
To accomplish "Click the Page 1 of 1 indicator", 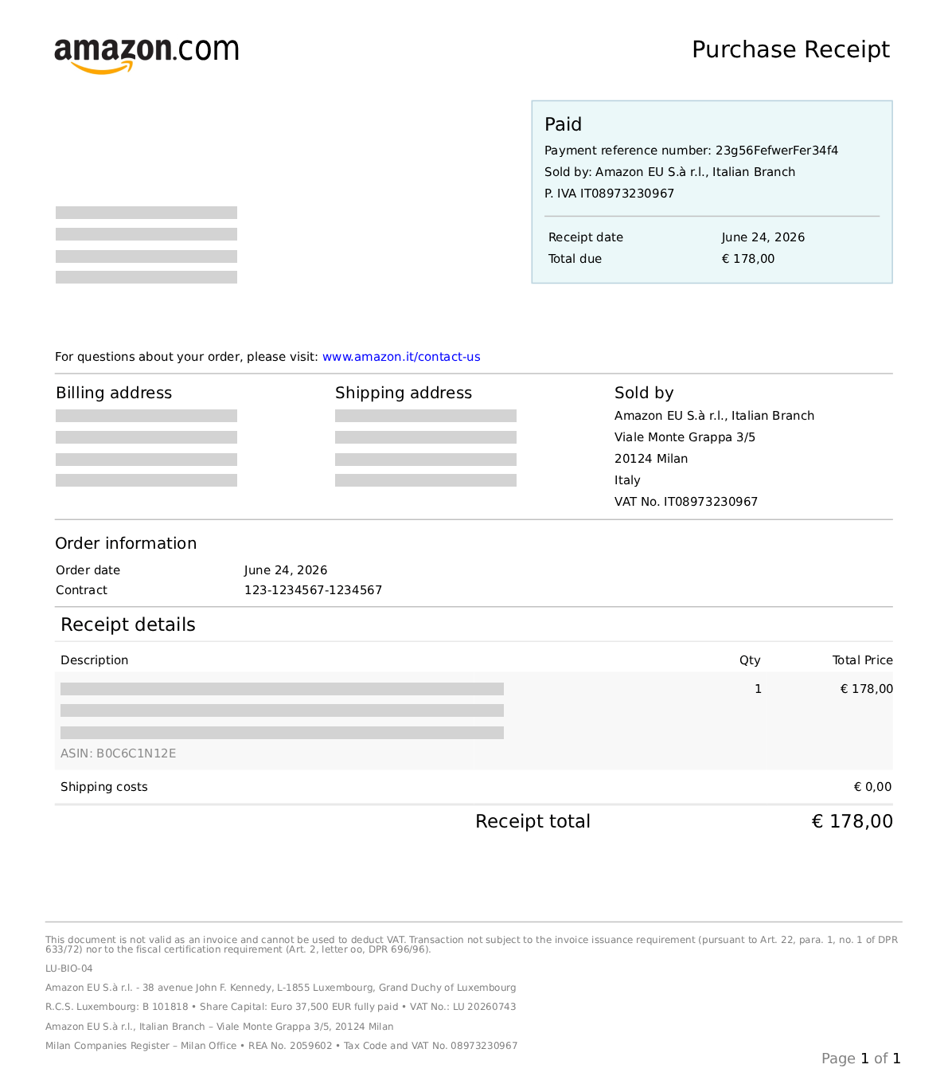I will pos(861,1059).
